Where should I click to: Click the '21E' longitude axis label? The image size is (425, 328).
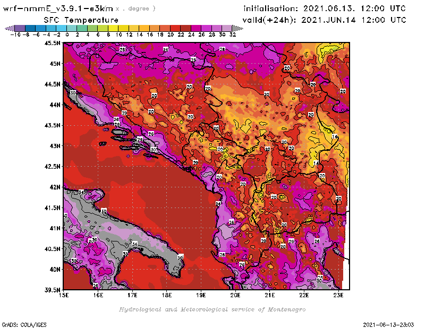coord(270,295)
